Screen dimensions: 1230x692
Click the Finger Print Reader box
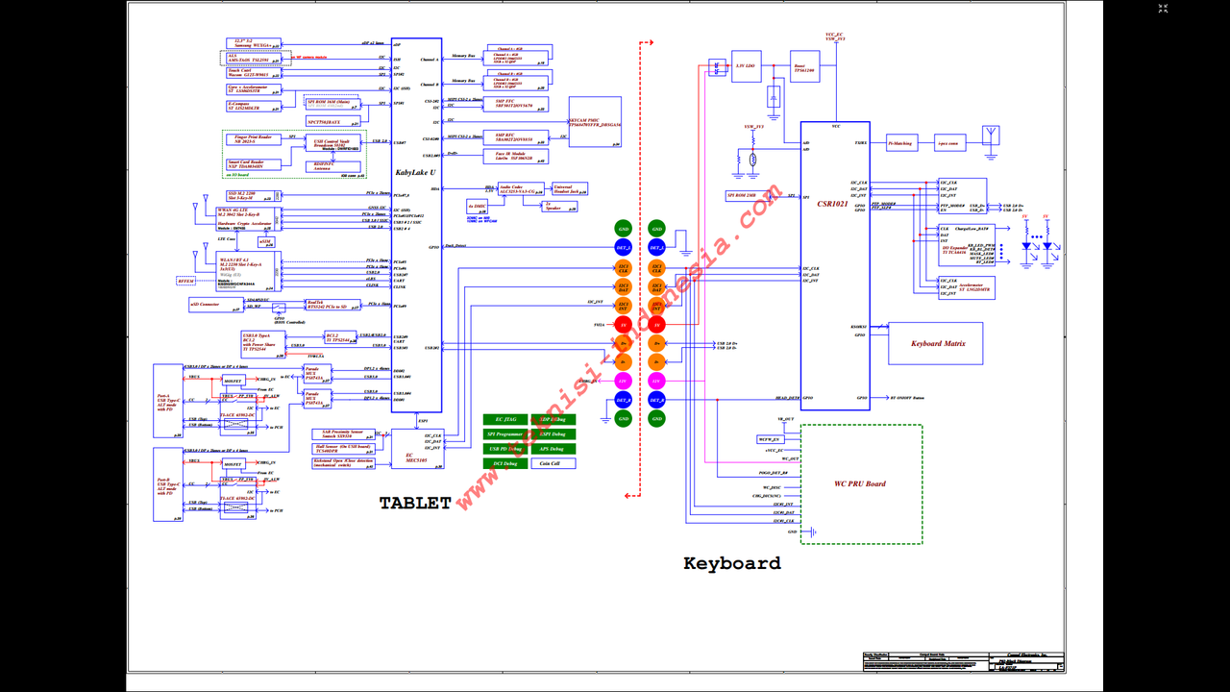coord(254,140)
